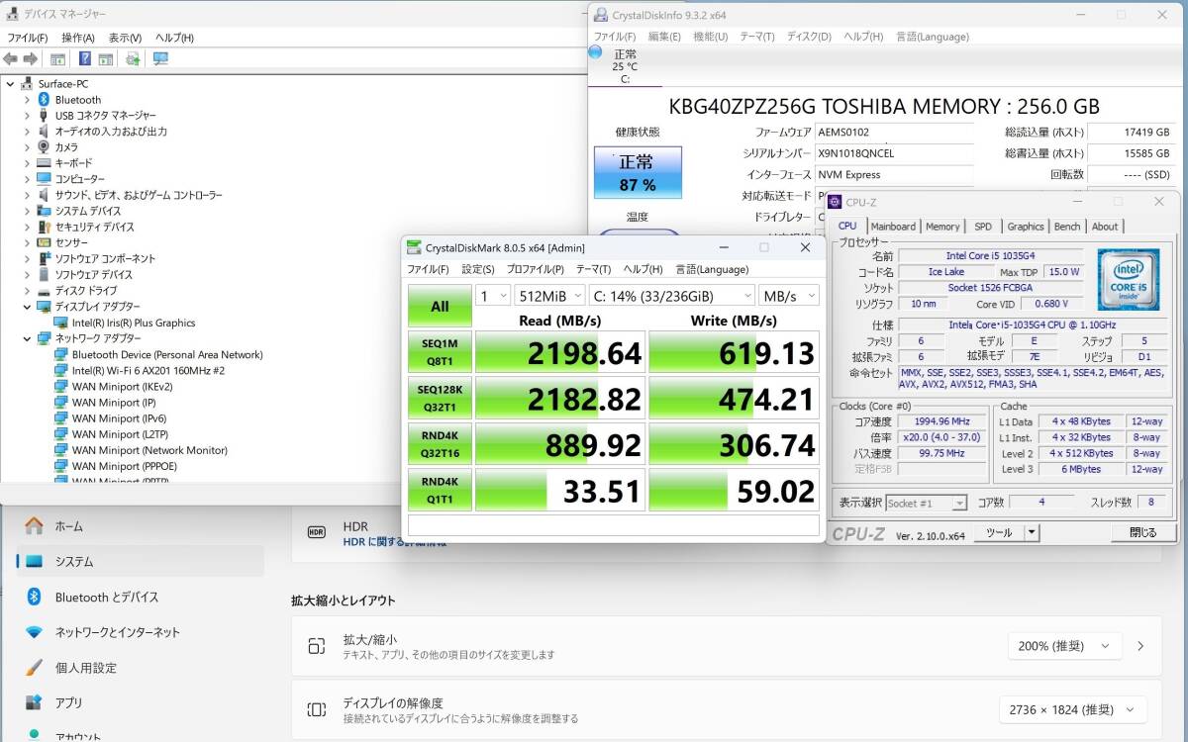Open the 512MiB test size dropdown
This screenshot has width=1188, height=742.
pos(548,296)
